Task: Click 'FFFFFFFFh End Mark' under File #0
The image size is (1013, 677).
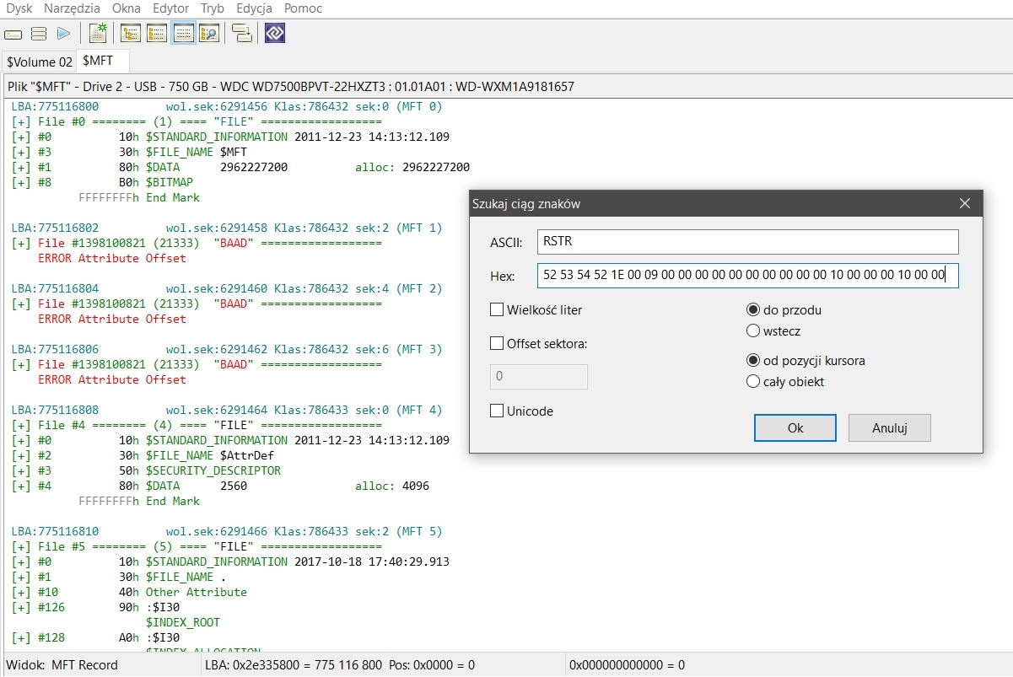Action: 139,197
